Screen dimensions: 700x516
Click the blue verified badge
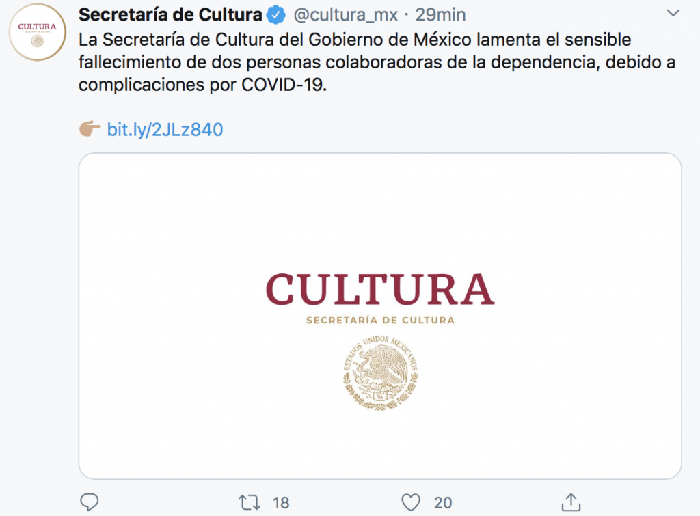pyautogui.click(x=276, y=14)
